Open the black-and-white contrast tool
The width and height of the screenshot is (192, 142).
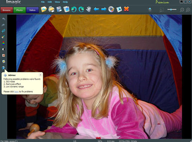[3, 49]
